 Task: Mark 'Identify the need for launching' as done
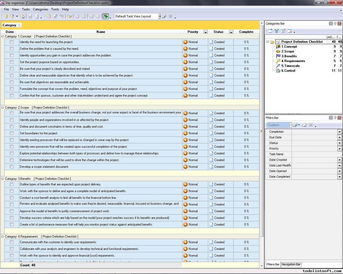(12, 42)
